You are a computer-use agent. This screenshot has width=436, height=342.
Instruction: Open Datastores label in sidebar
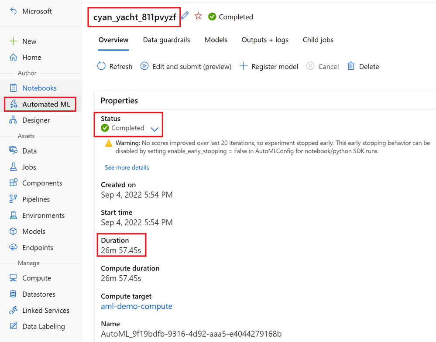click(x=39, y=294)
